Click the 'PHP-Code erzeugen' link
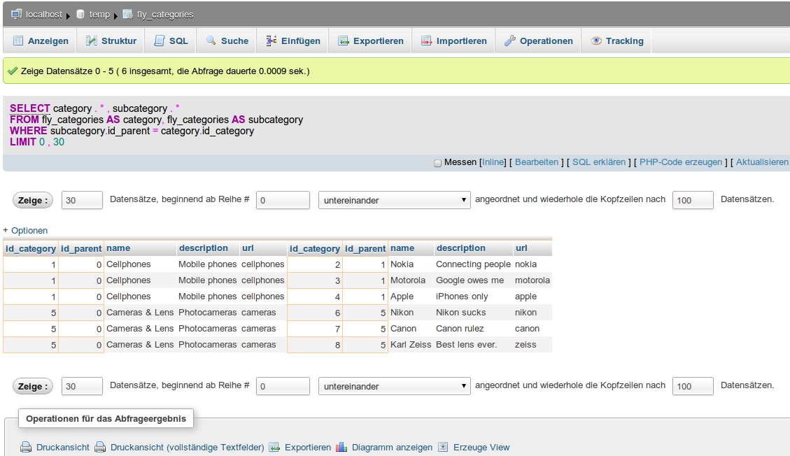Image resolution: width=790 pixels, height=456 pixels. click(681, 162)
